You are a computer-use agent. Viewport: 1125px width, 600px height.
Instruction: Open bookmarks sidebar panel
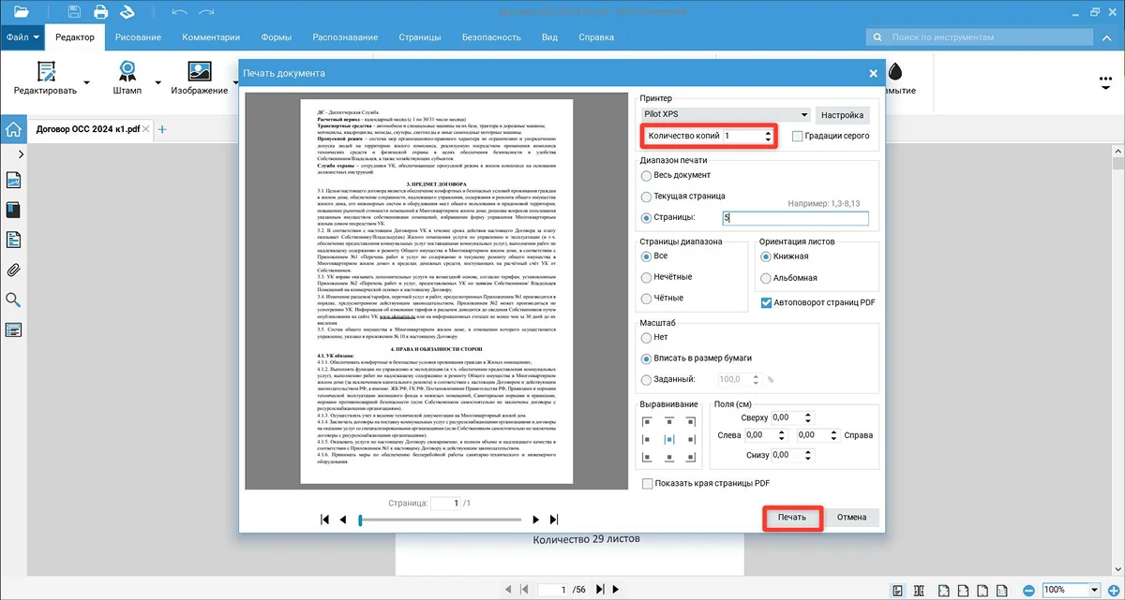point(13,210)
